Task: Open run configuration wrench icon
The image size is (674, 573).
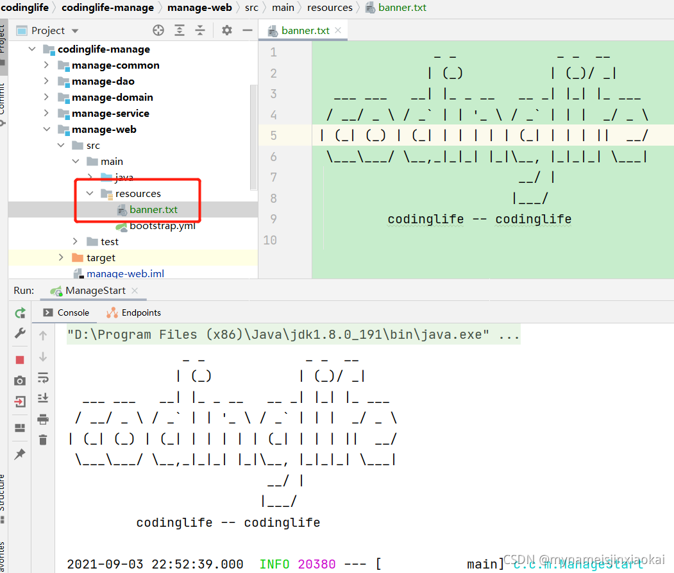Action: click(20, 333)
